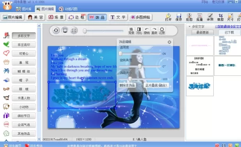Select the 皇冠 crown category button
This screenshot has width=241, height=147.
tap(24, 62)
